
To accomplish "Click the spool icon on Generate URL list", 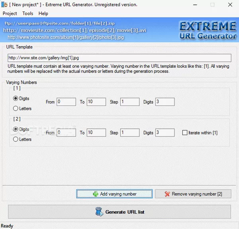I will 99,211.
